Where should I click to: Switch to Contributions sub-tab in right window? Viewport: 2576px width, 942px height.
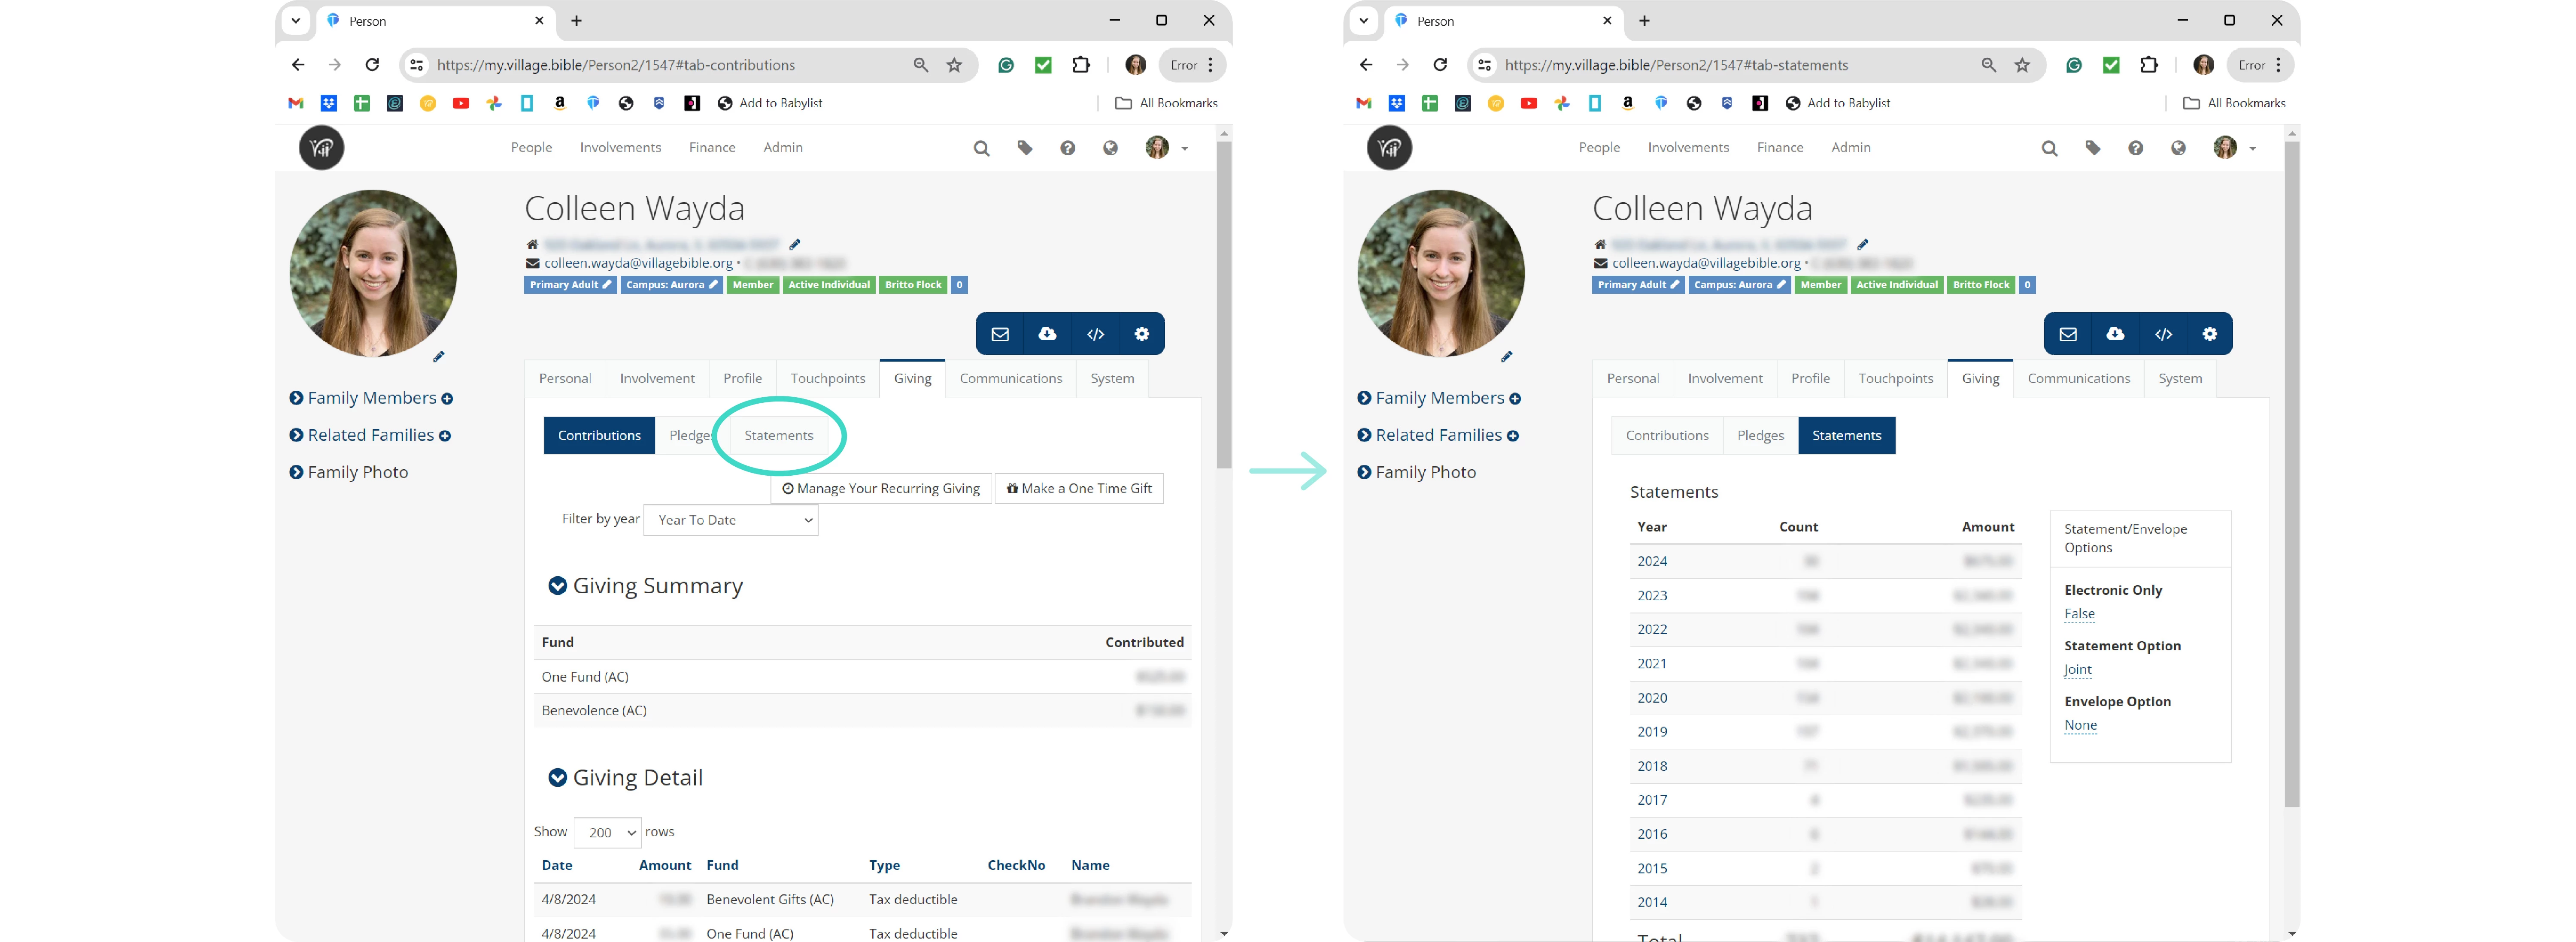click(1667, 435)
